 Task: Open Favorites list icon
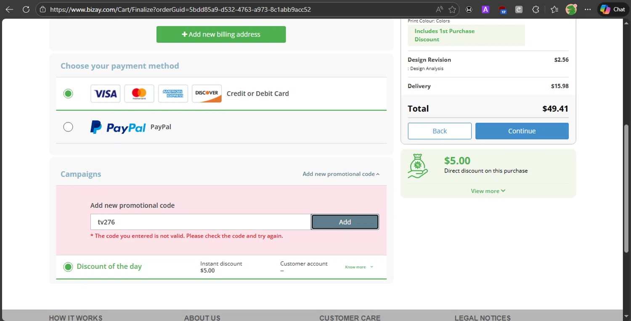click(x=554, y=9)
